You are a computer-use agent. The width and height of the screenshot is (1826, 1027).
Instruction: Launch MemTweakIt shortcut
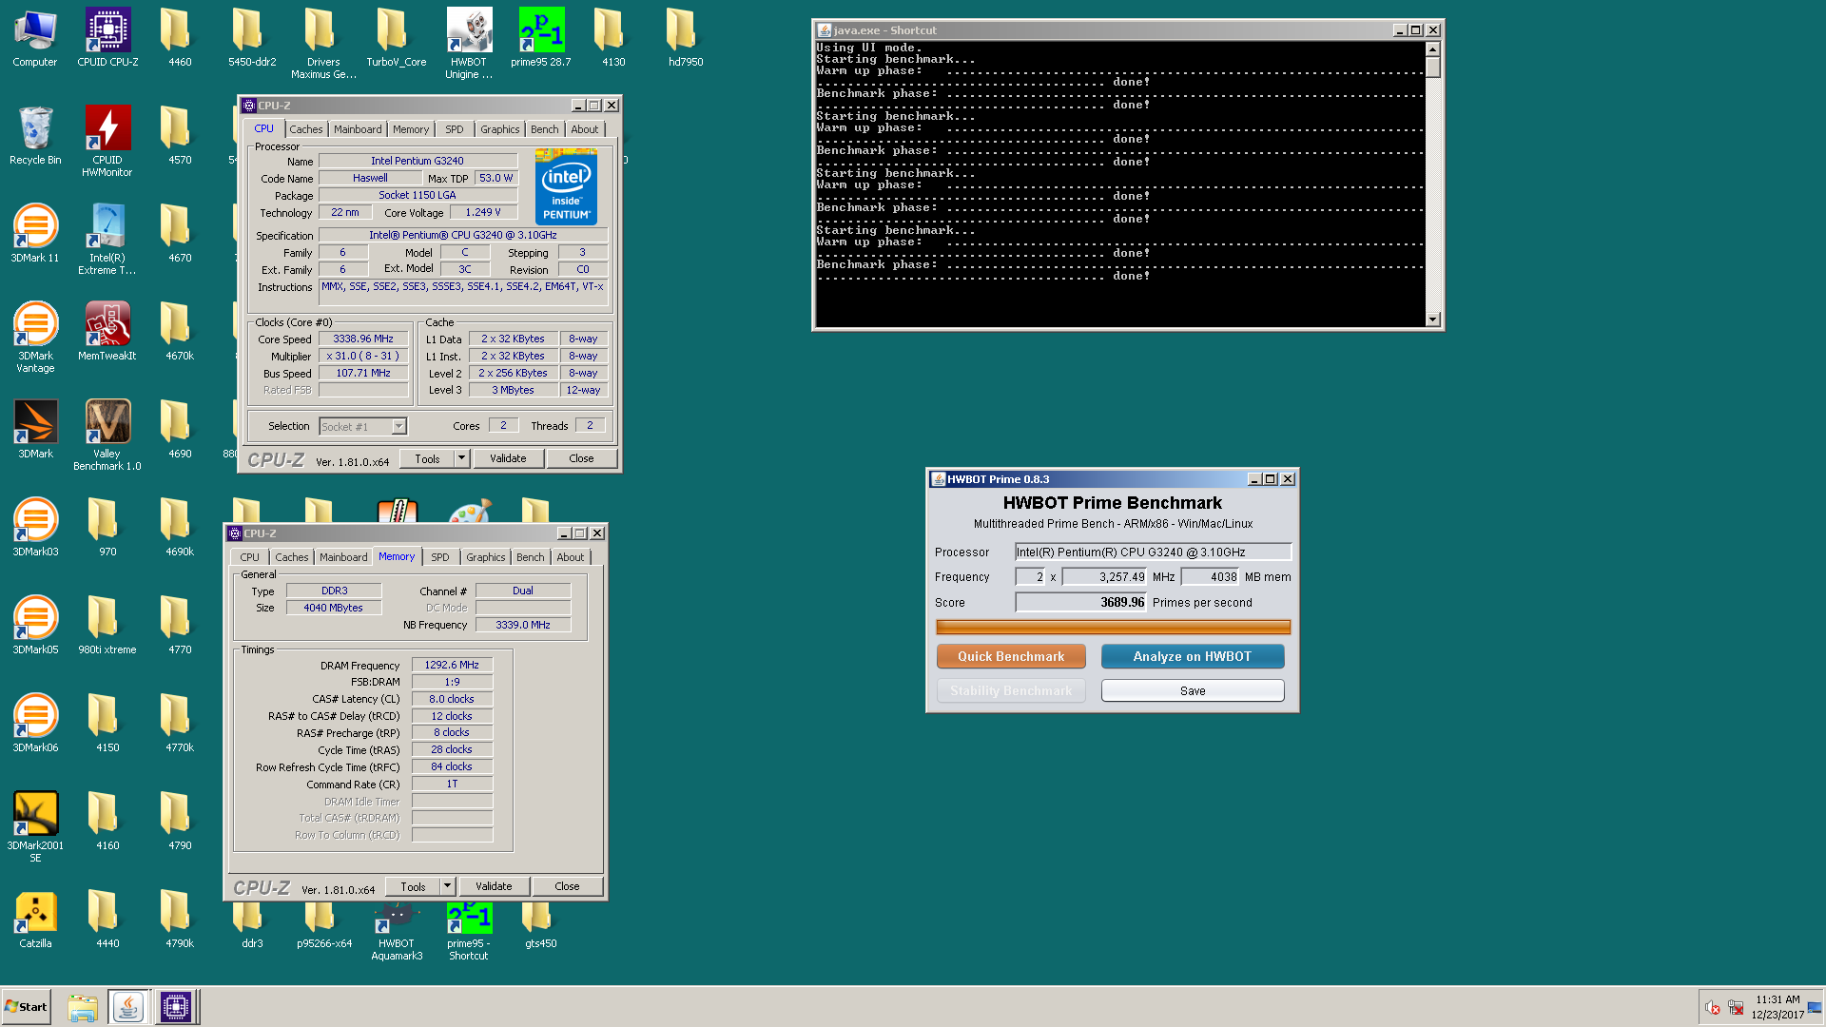(107, 332)
